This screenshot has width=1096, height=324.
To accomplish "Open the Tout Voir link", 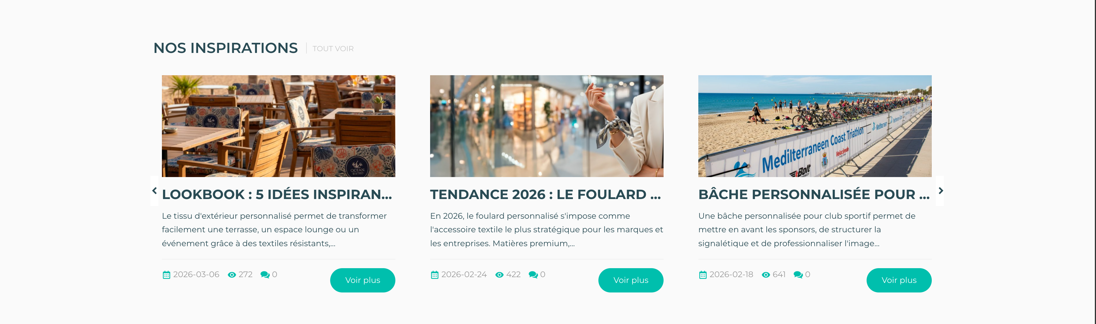I will tap(333, 49).
